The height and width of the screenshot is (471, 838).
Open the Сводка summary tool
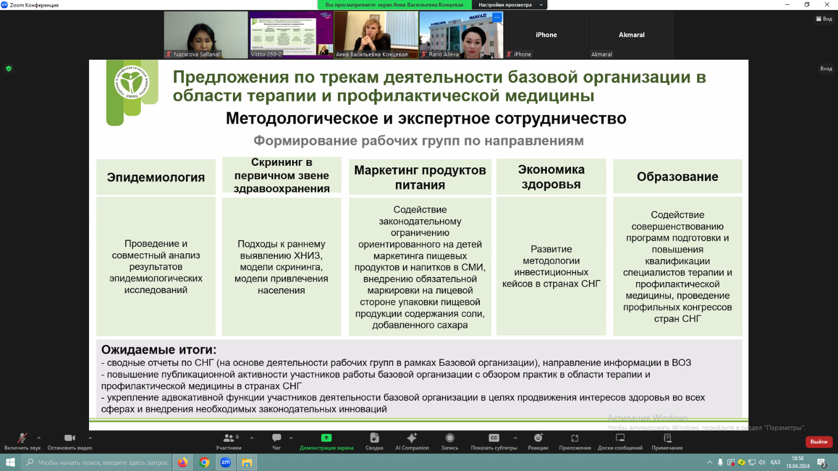tap(374, 441)
